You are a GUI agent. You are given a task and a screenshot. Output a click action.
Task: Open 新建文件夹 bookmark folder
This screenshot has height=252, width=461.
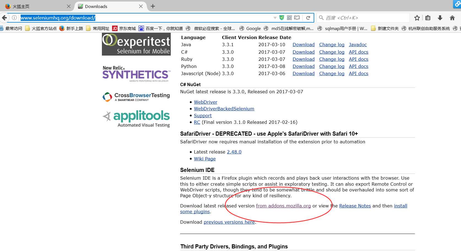point(385,28)
